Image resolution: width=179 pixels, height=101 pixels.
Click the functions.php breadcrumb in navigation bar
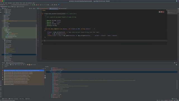(20, 7)
